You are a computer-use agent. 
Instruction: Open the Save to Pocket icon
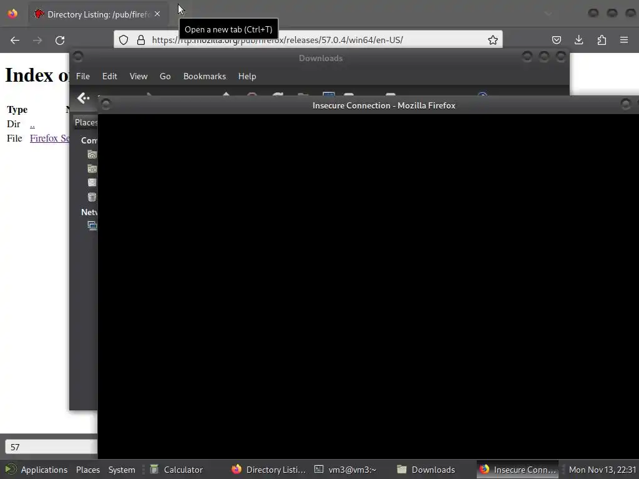coord(556,40)
